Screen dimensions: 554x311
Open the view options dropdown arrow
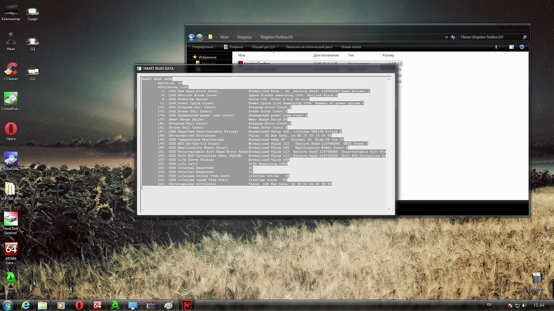point(503,47)
